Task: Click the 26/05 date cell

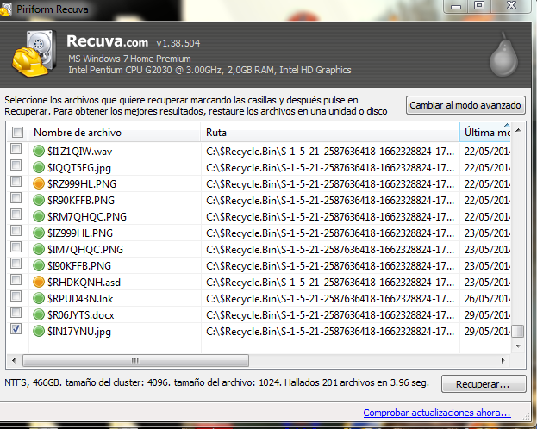Action: [486, 299]
